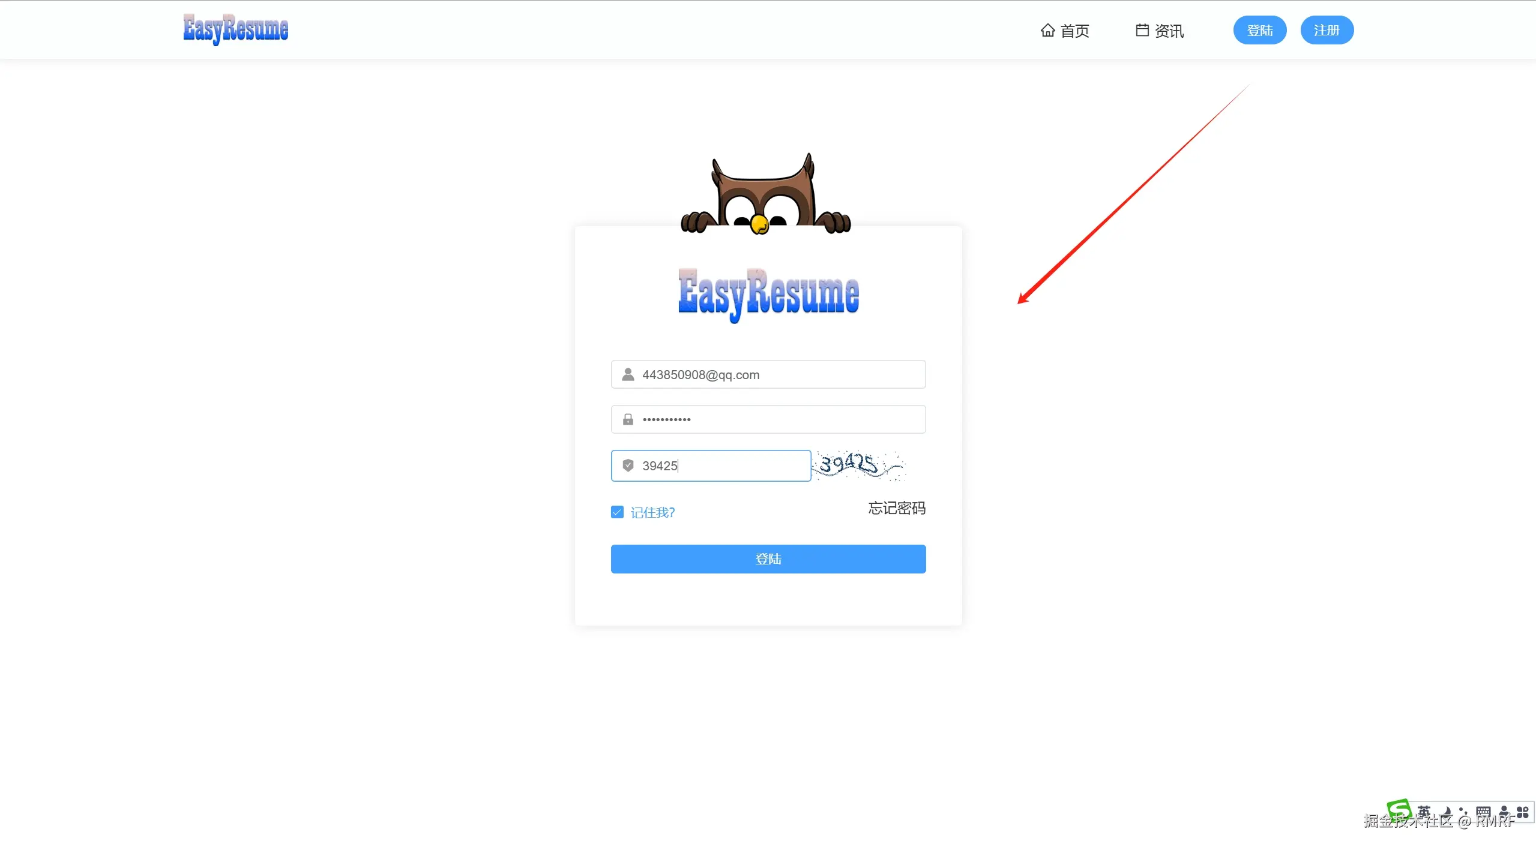This screenshot has height=850, width=1536.
Task: Go to 首页 in top navigation
Action: (x=1065, y=31)
